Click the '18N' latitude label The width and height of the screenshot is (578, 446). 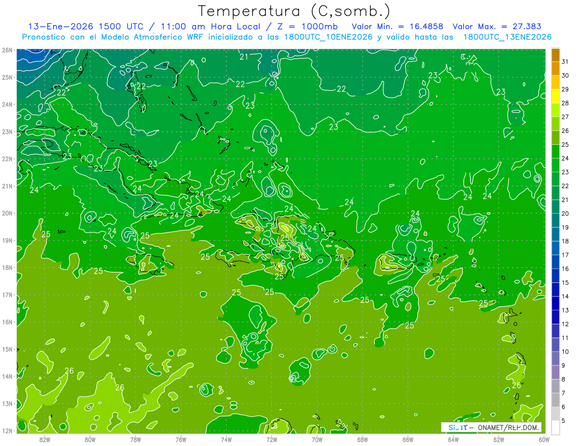7,267
